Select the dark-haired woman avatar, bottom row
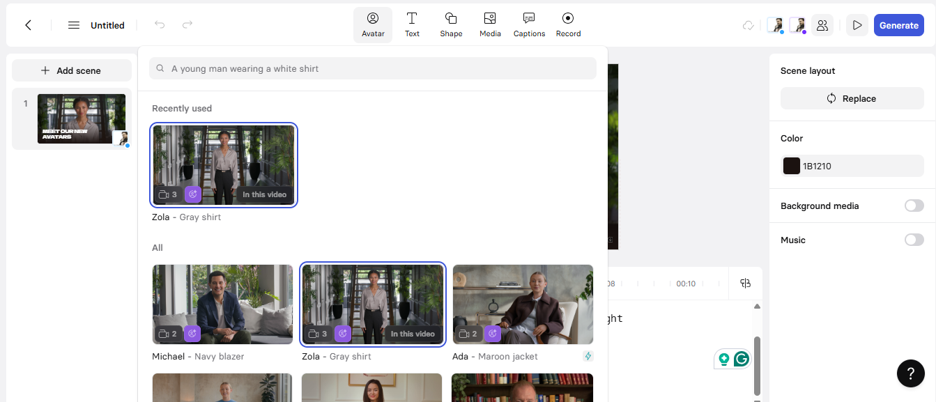Screen dimensions: 936x402 point(372,387)
